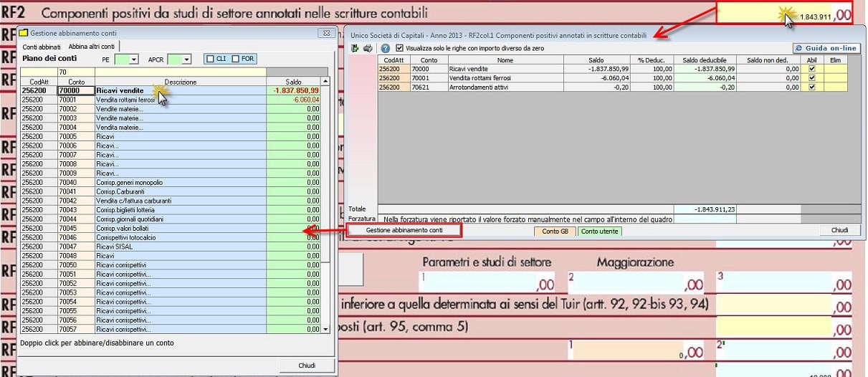Open Guida on-line help button
Screen dimensions: 868x377
coord(826,48)
